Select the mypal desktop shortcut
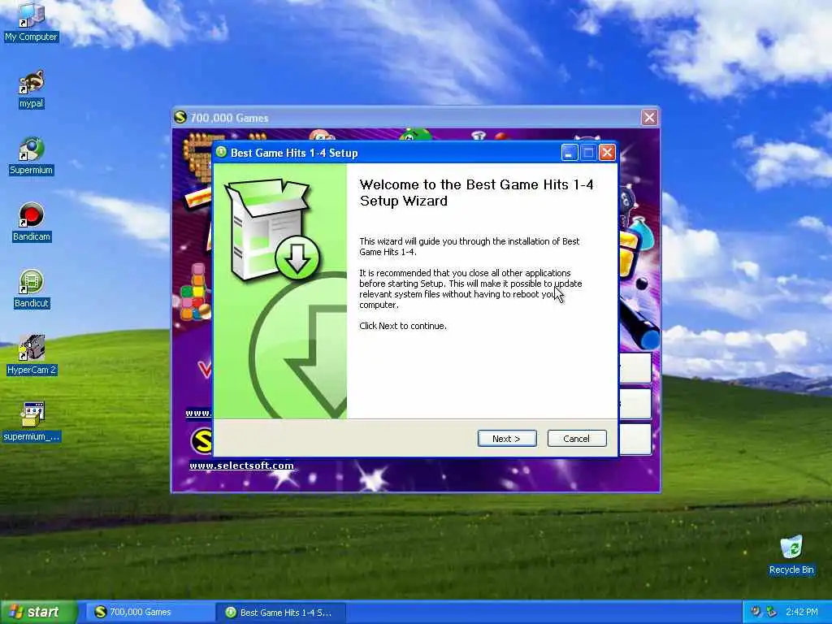Viewport: 832px width, 624px height. 32,89
